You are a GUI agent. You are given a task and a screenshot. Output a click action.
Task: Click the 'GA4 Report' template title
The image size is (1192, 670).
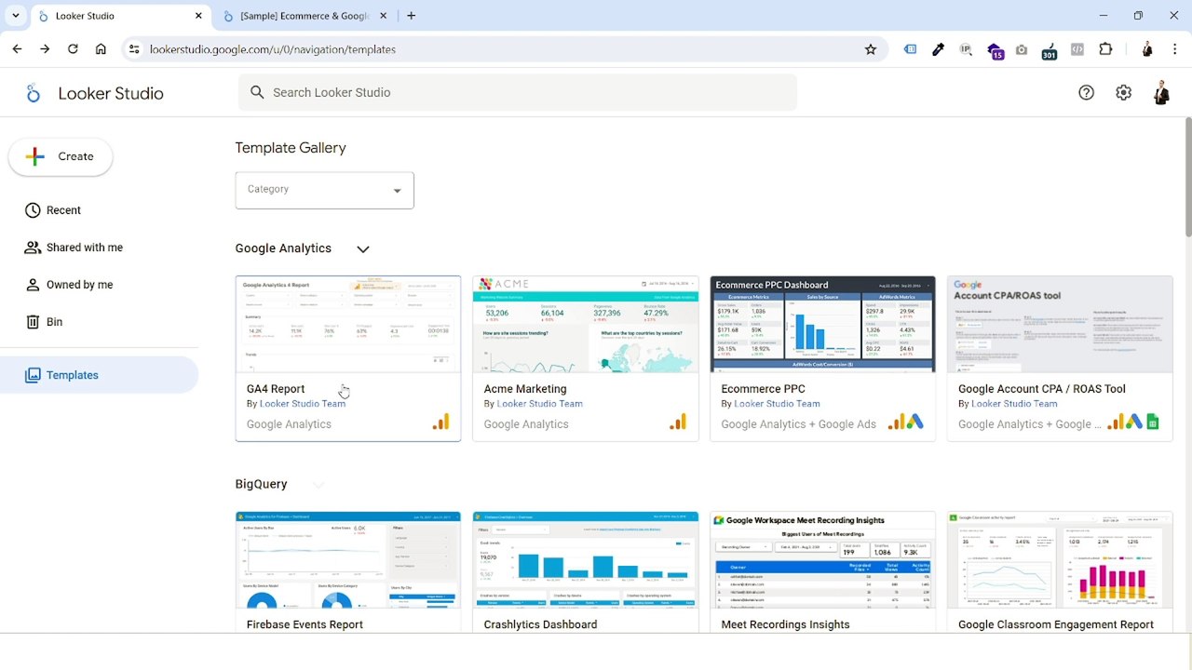276,389
